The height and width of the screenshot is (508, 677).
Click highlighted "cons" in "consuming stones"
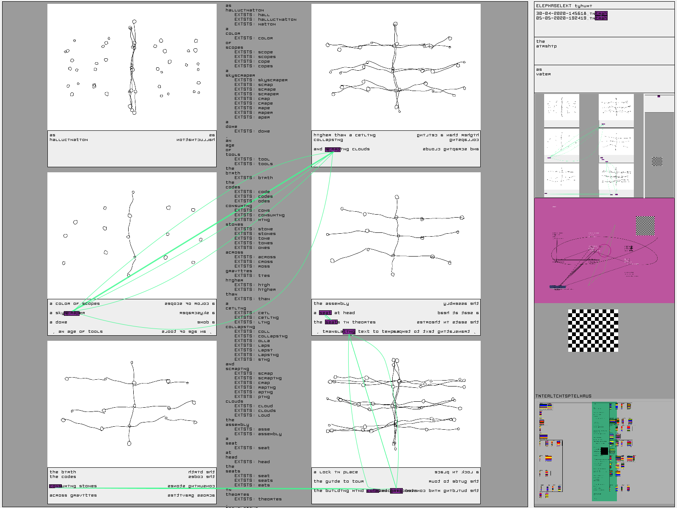55,486
